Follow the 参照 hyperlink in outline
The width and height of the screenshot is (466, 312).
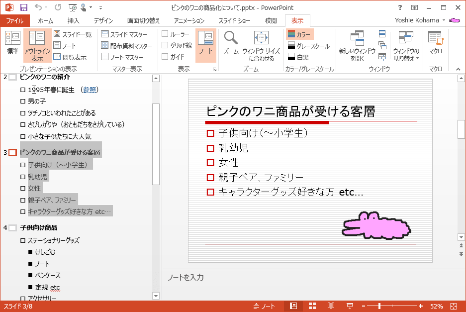(90, 90)
